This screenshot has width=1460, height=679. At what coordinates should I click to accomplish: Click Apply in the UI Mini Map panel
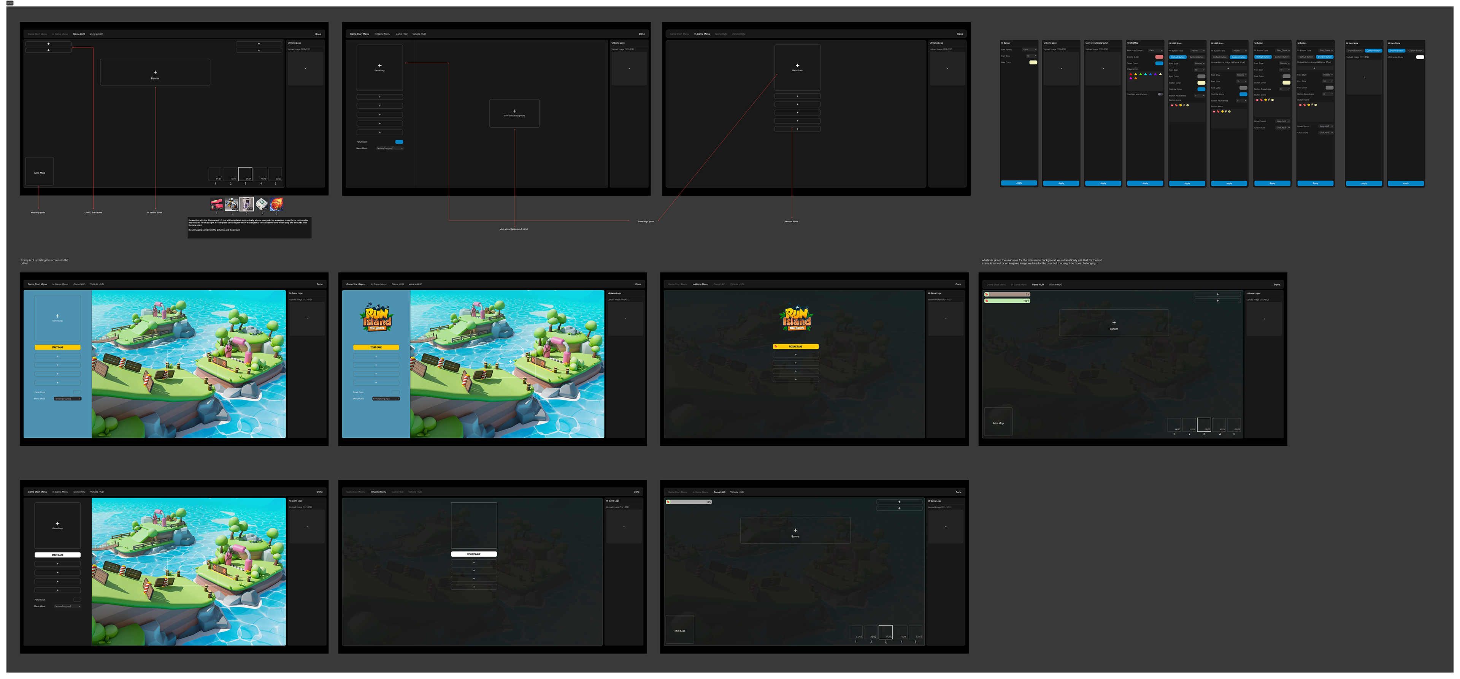point(1146,184)
